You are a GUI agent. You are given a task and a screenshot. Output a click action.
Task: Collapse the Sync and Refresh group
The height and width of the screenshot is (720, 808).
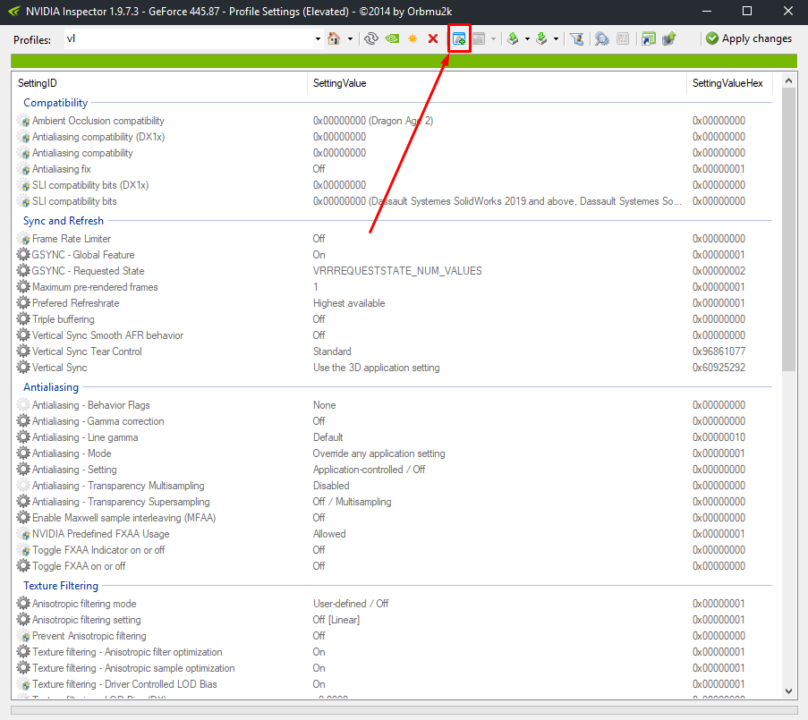tap(64, 220)
